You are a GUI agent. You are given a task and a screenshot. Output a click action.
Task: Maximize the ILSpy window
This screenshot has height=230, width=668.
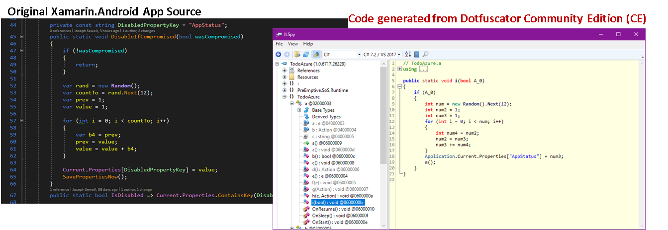[618, 34]
